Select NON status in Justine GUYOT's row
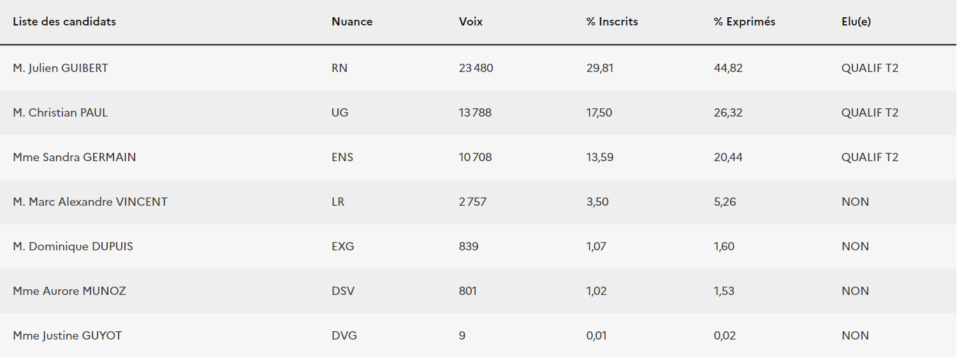Viewport: 957px width, 358px height. click(x=855, y=336)
